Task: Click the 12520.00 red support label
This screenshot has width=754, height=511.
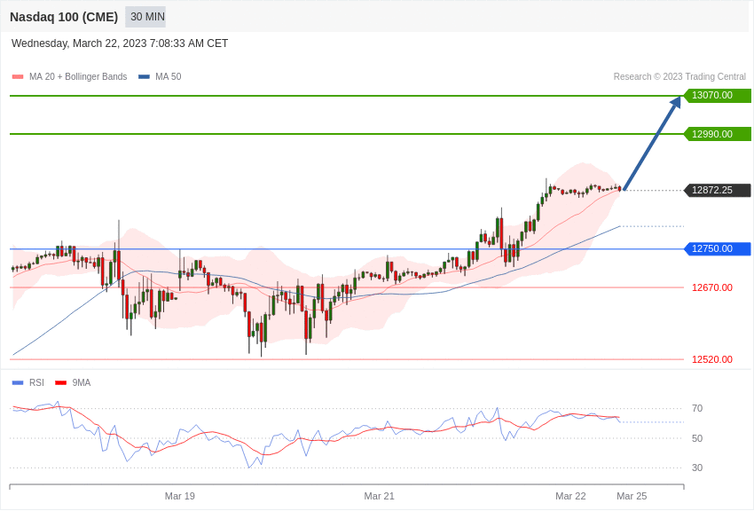Action: coord(712,359)
